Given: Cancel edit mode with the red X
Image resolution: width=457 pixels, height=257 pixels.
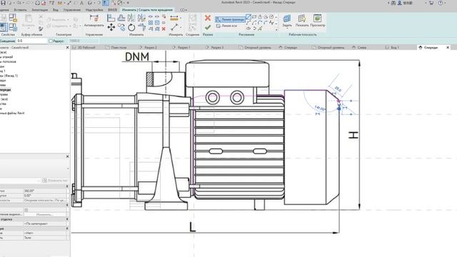Looking at the screenshot, I should pos(208,18).
